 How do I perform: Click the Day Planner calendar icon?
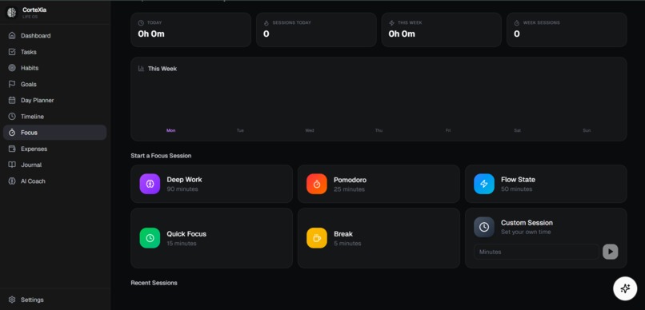[12, 100]
